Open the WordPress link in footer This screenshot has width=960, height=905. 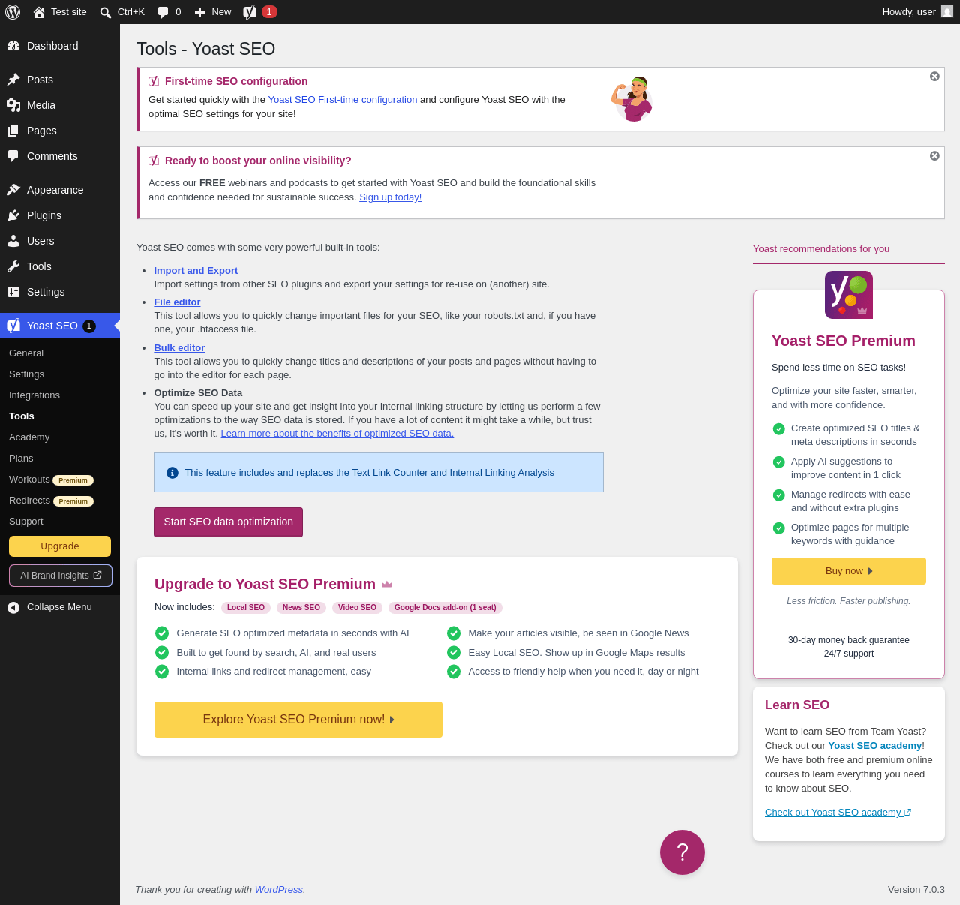tap(279, 890)
